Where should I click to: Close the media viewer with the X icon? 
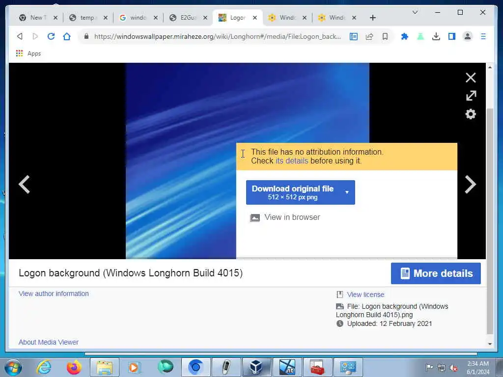coord(471,78)
